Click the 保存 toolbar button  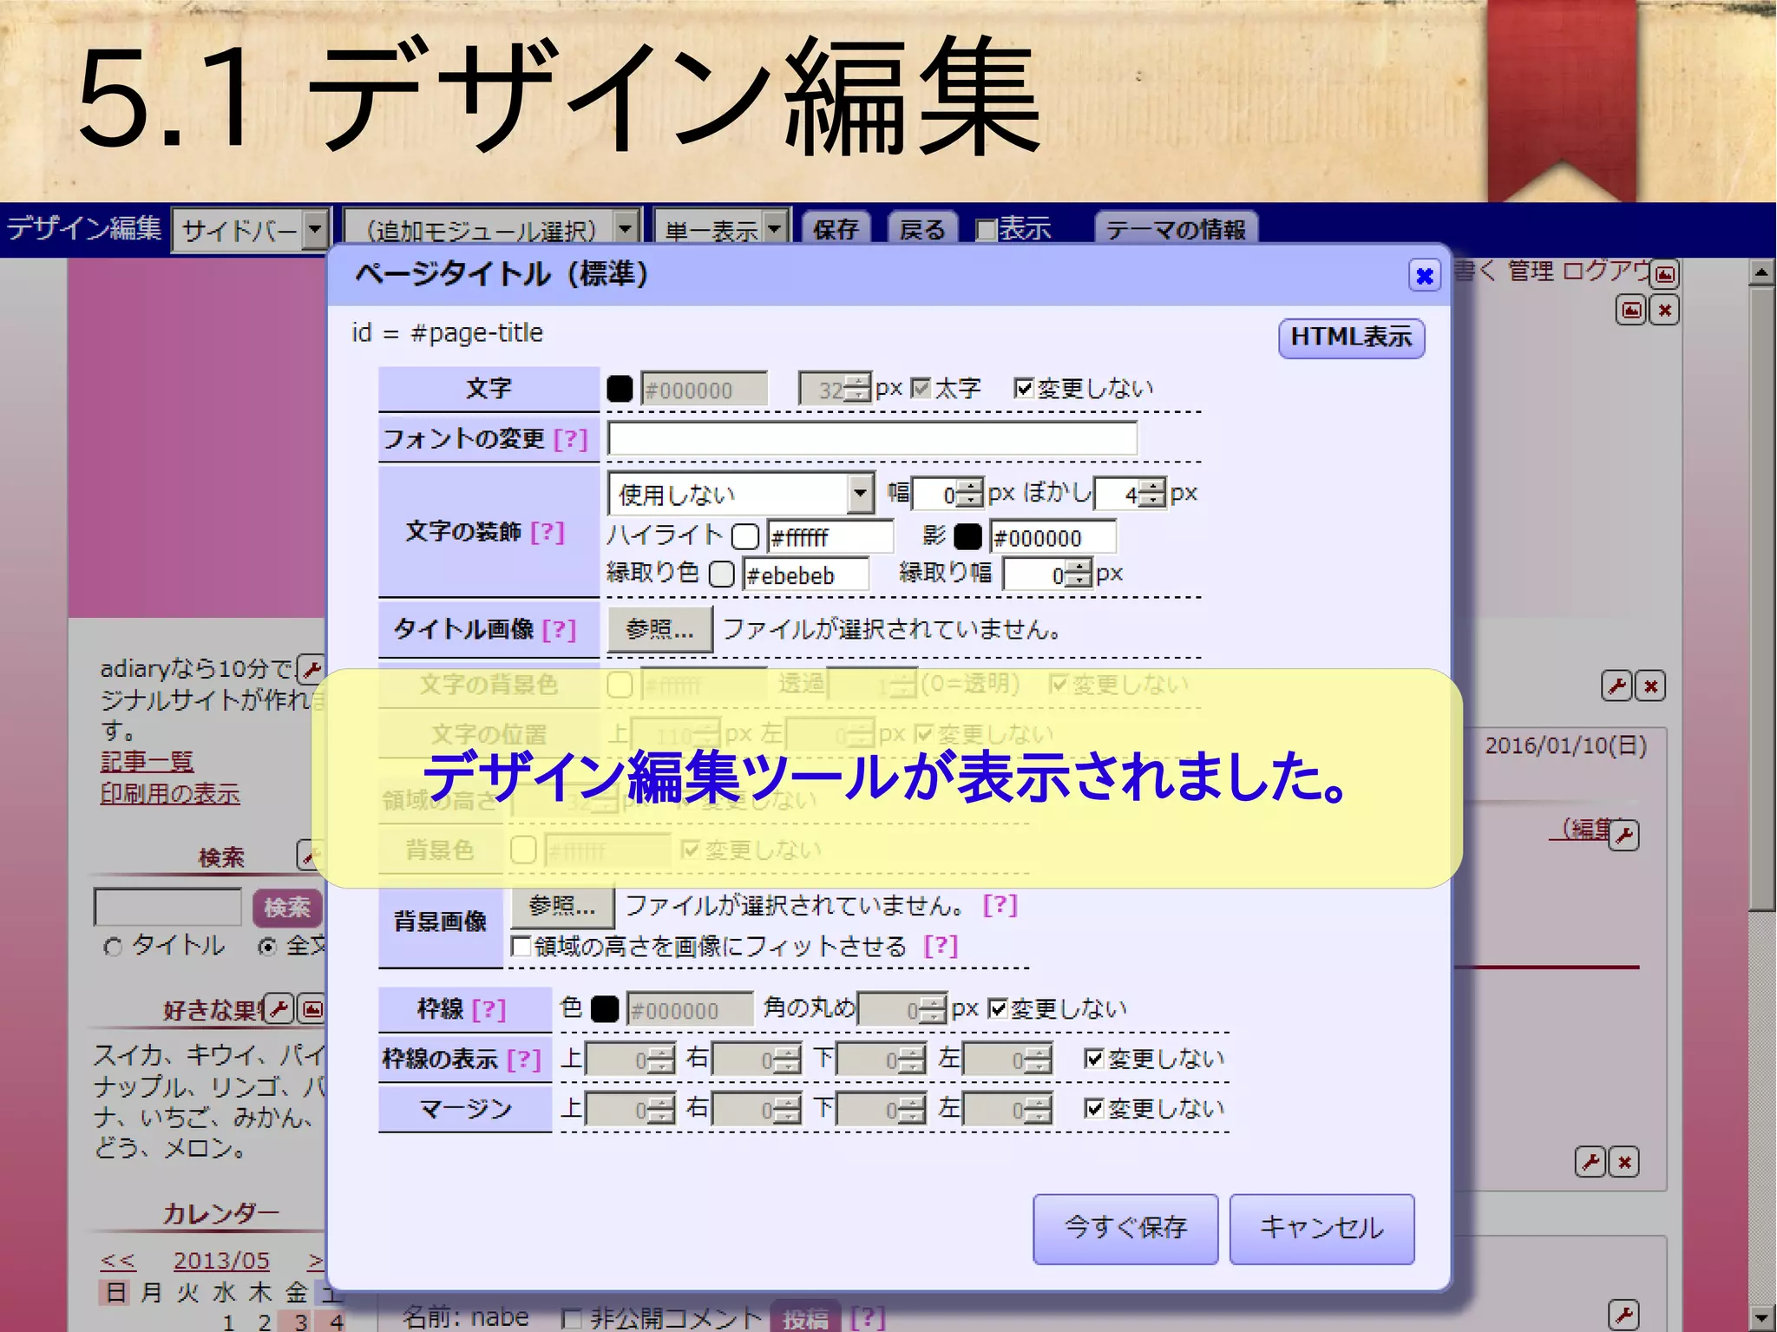coord(836,229)
